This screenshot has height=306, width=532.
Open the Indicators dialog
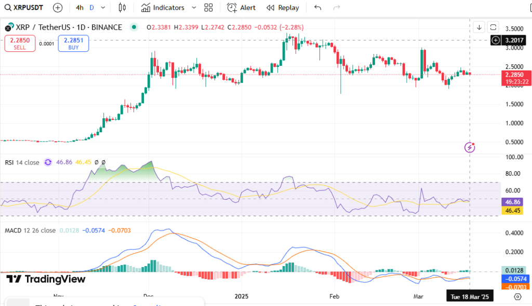pyautogui.click(x=163, y=7)
